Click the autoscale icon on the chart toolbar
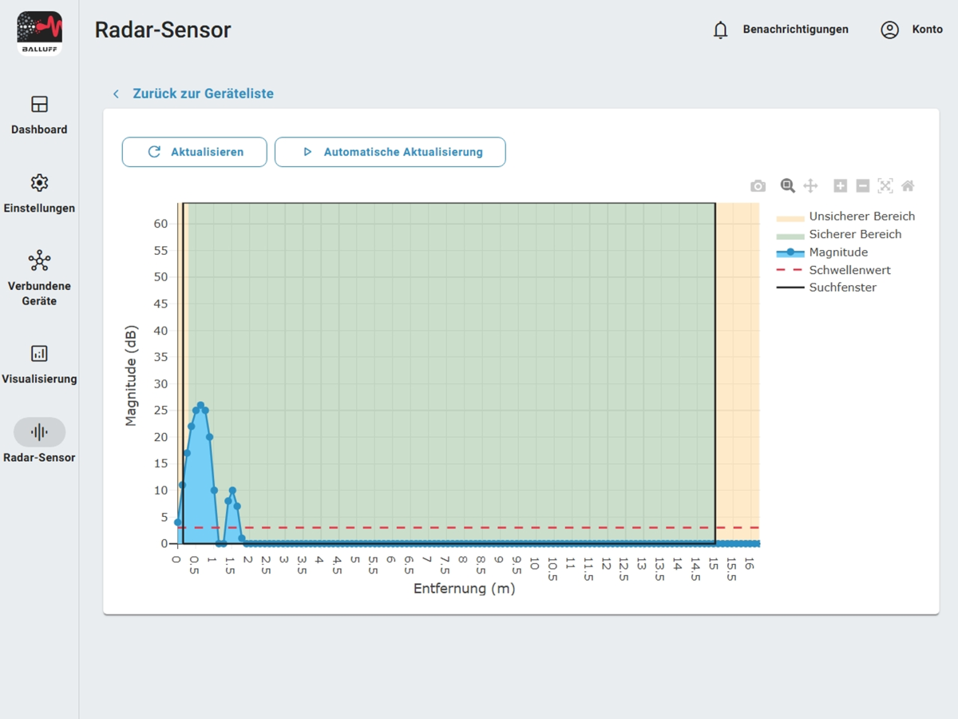The image size is (958, 719). 885,185
